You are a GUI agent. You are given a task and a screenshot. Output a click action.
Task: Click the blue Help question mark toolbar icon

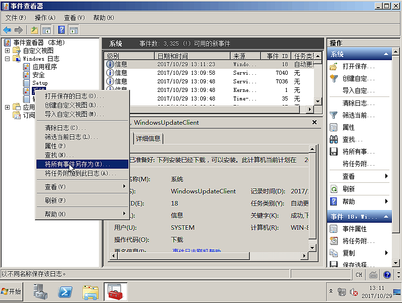(x=61, y=30)
